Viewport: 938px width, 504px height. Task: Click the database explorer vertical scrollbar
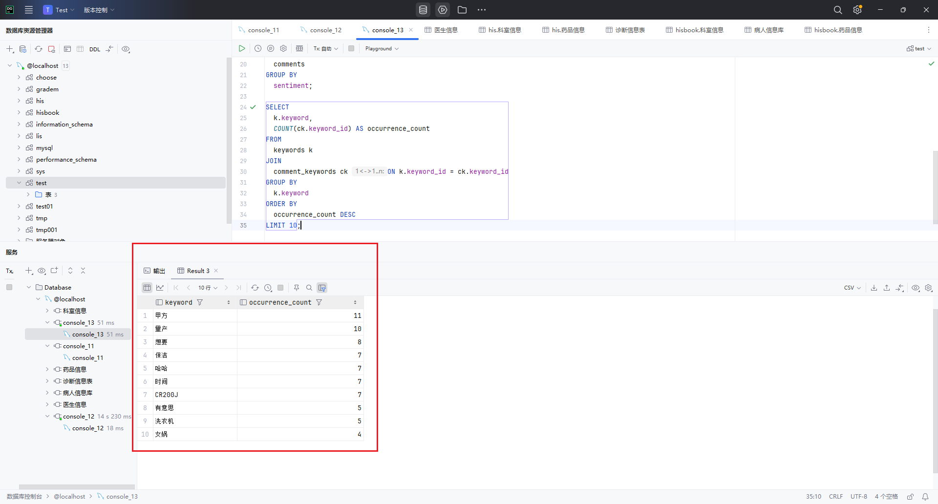[229, 141]
